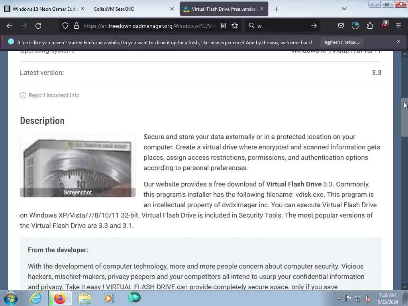Viewport: 408px width, 306px height.
Task: Close the CollabVM SearXNG tab
Action: coord(172,9)
